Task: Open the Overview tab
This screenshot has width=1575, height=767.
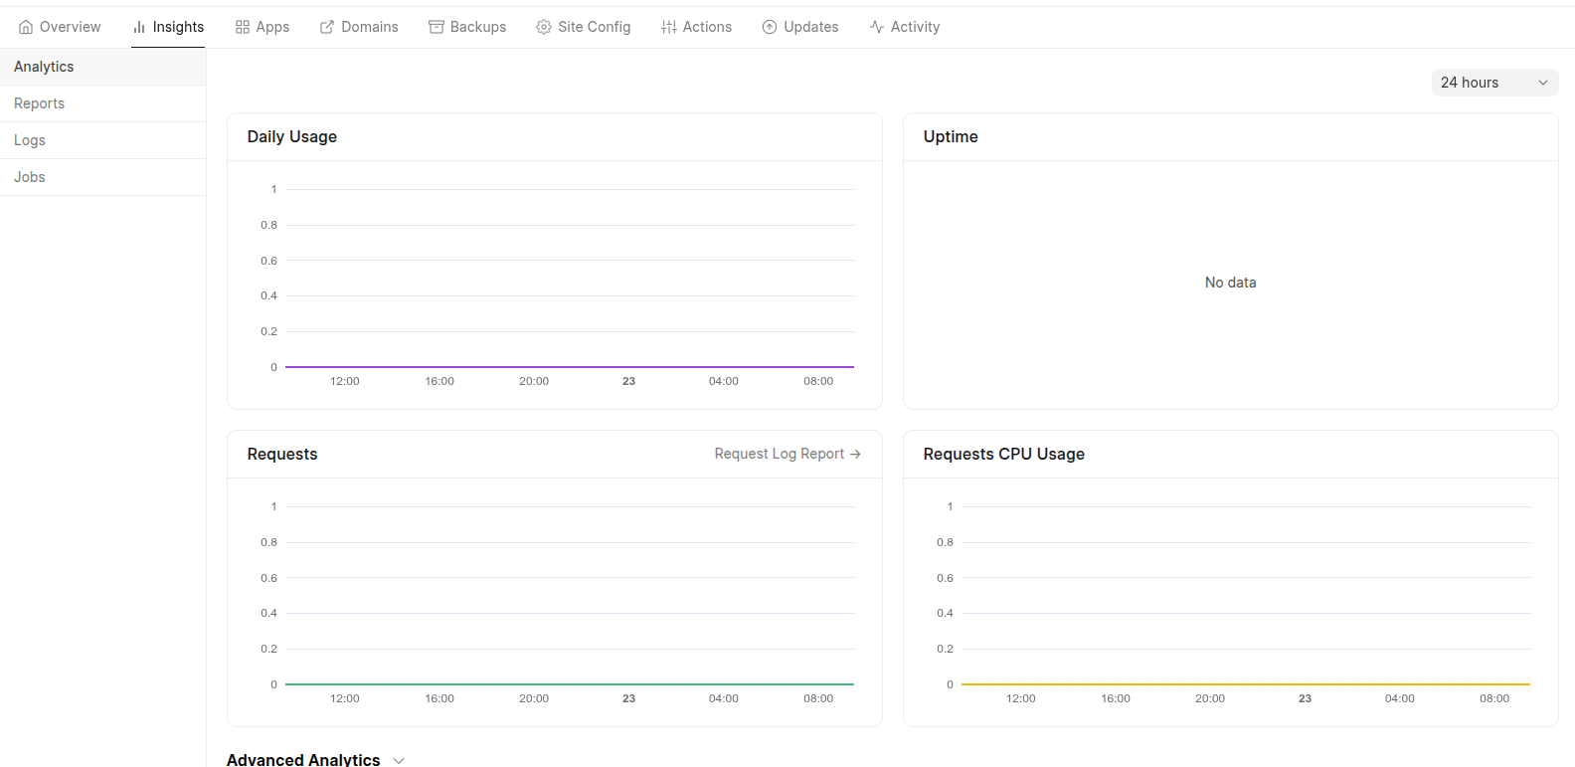Action: (x=60, y=27)
